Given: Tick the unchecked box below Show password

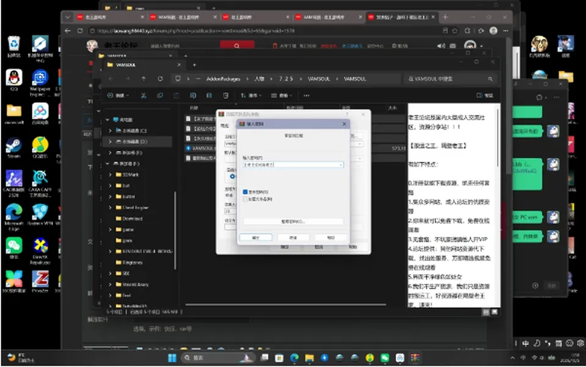Looking at the screenshot, I should (x=245, y=199).
